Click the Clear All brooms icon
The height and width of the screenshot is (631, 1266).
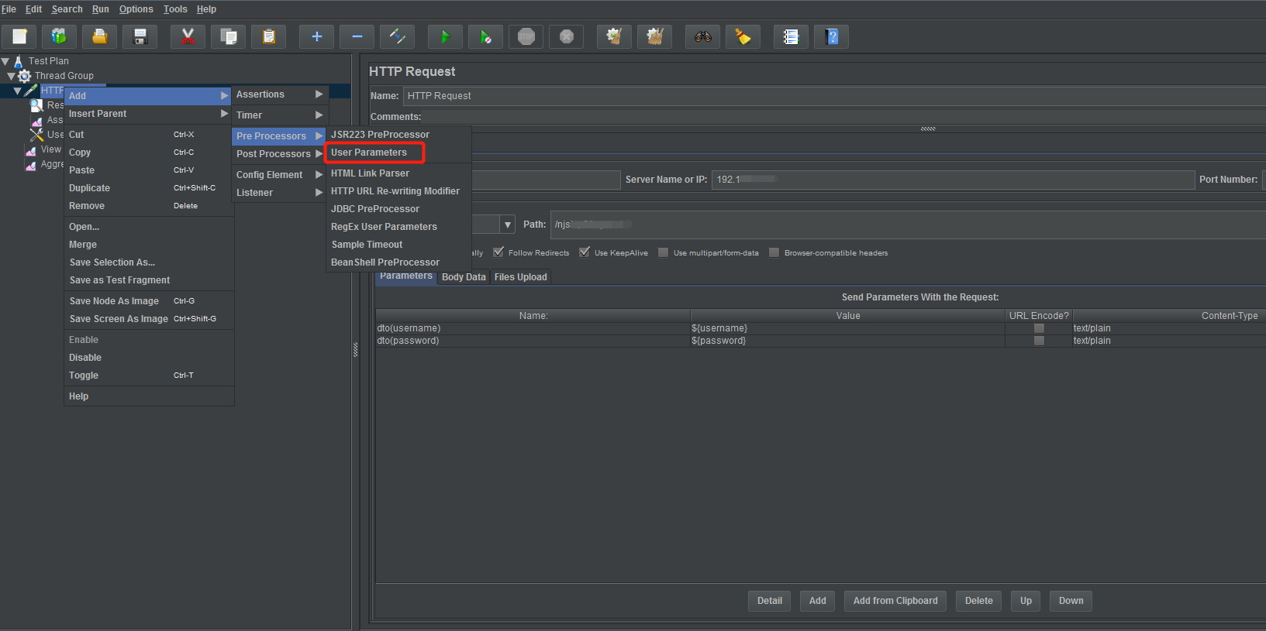pyautogui.click(x=654, y=36)
